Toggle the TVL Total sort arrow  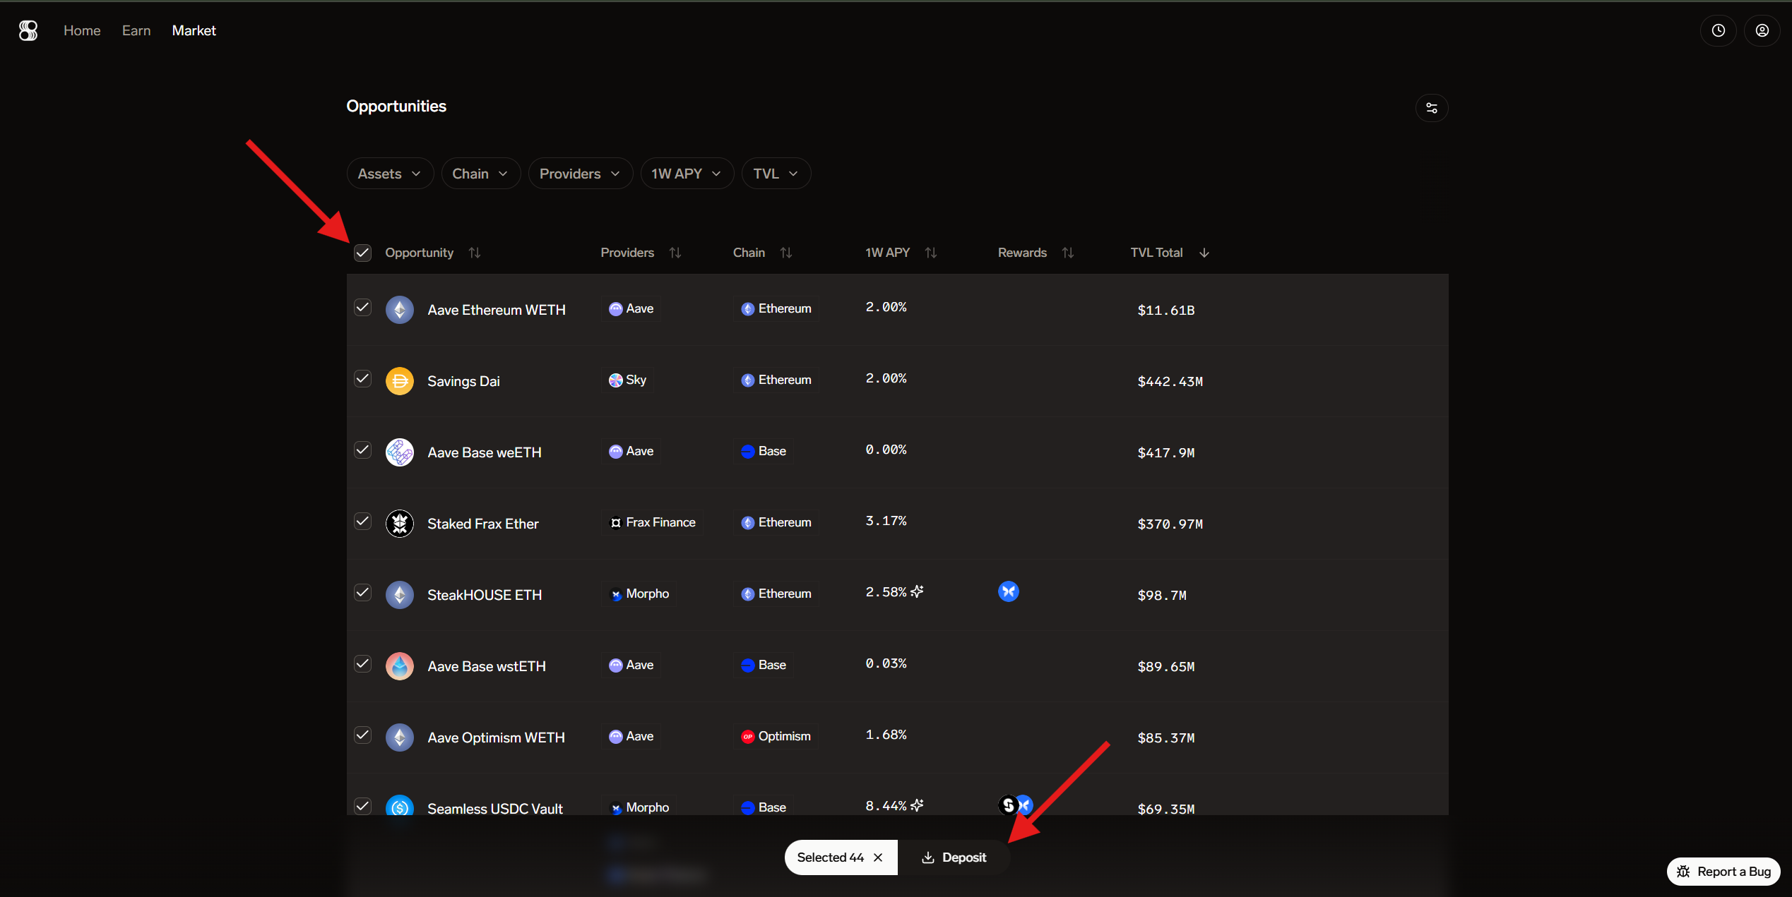[x=1204, y=253]
